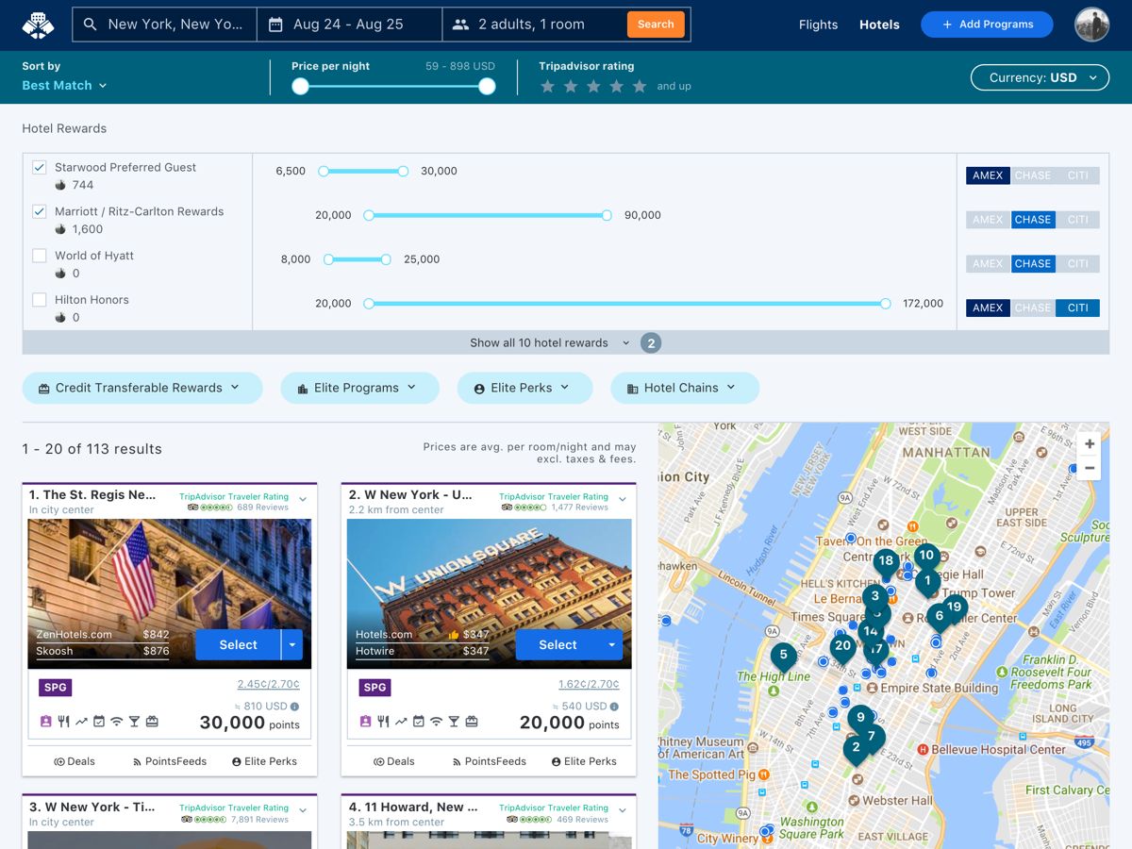1132x849 pixels.
Task: Click Starwood points slider right handle
Action: [403, 172]
